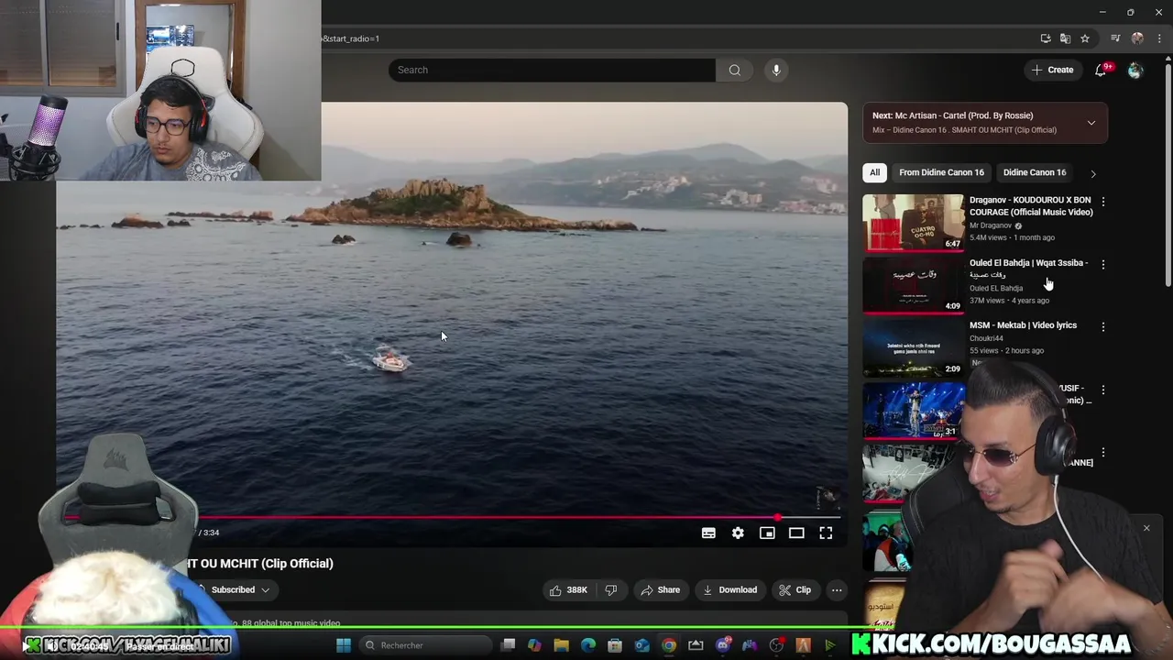This screenshot has height=660, width=1173.
Task: Share the video
Action: pyautogui.click(x=660, y=589)
